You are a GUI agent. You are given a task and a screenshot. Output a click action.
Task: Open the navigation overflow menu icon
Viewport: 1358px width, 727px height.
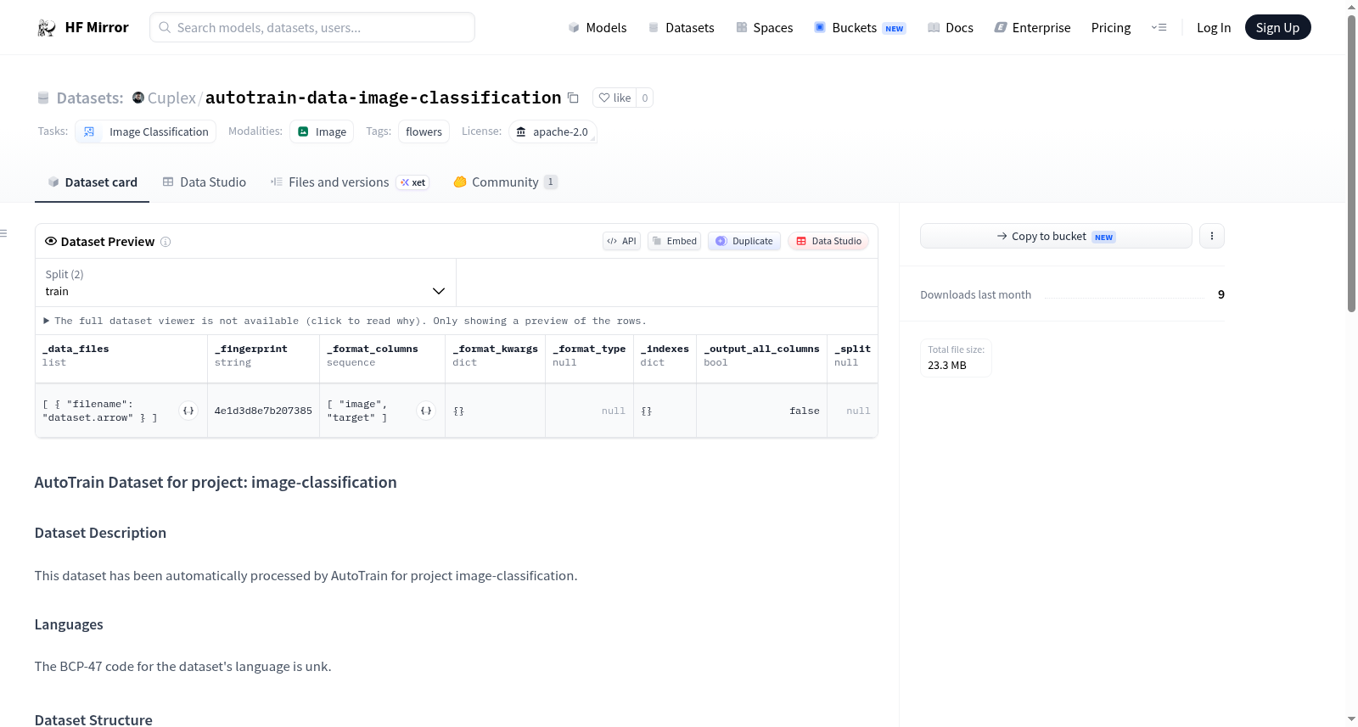1159,27
